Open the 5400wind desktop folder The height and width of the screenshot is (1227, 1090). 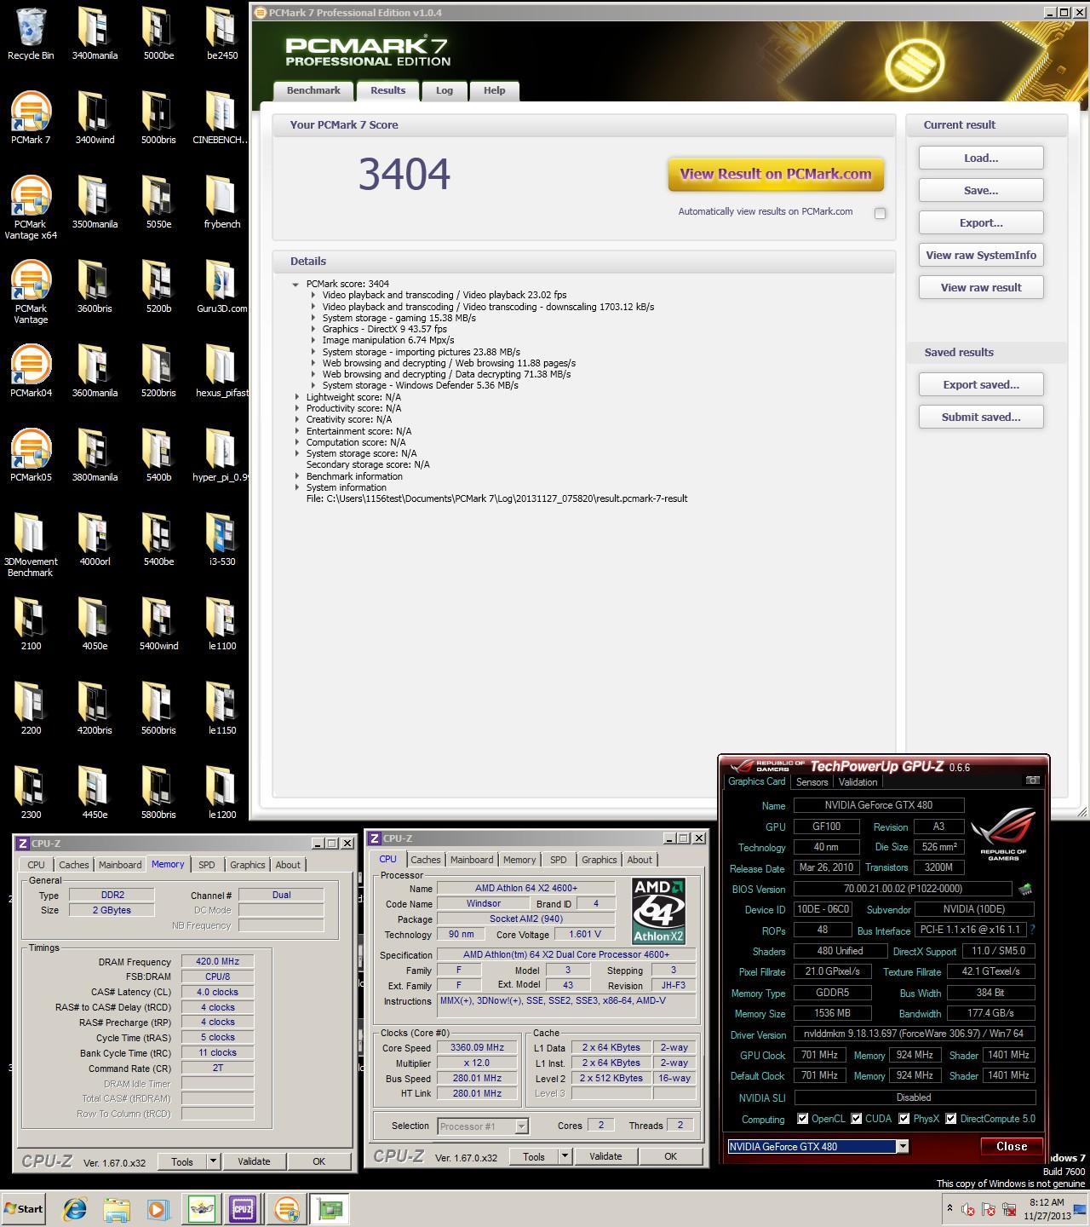[158, 624]
